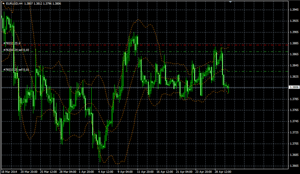The image size is (300, 174).
Task: Click the 11 Apr 20:00 time label
Action: point(145,172)
